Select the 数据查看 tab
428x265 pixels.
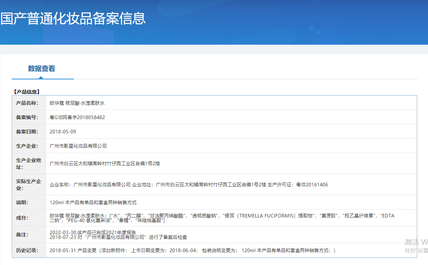point(41,69)
